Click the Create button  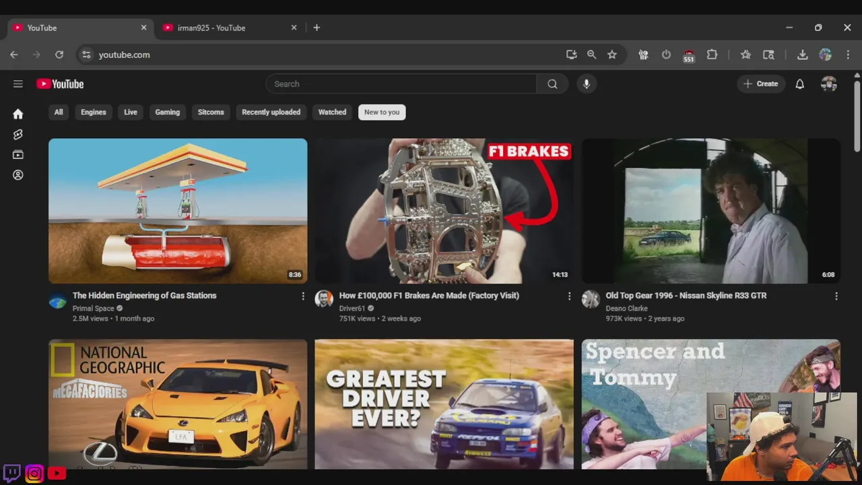coord(761,84)
